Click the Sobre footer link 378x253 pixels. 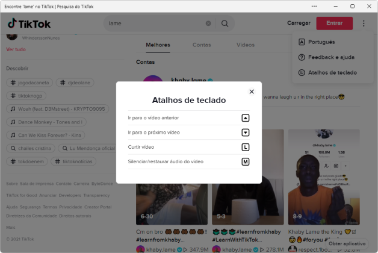[12, 184]
